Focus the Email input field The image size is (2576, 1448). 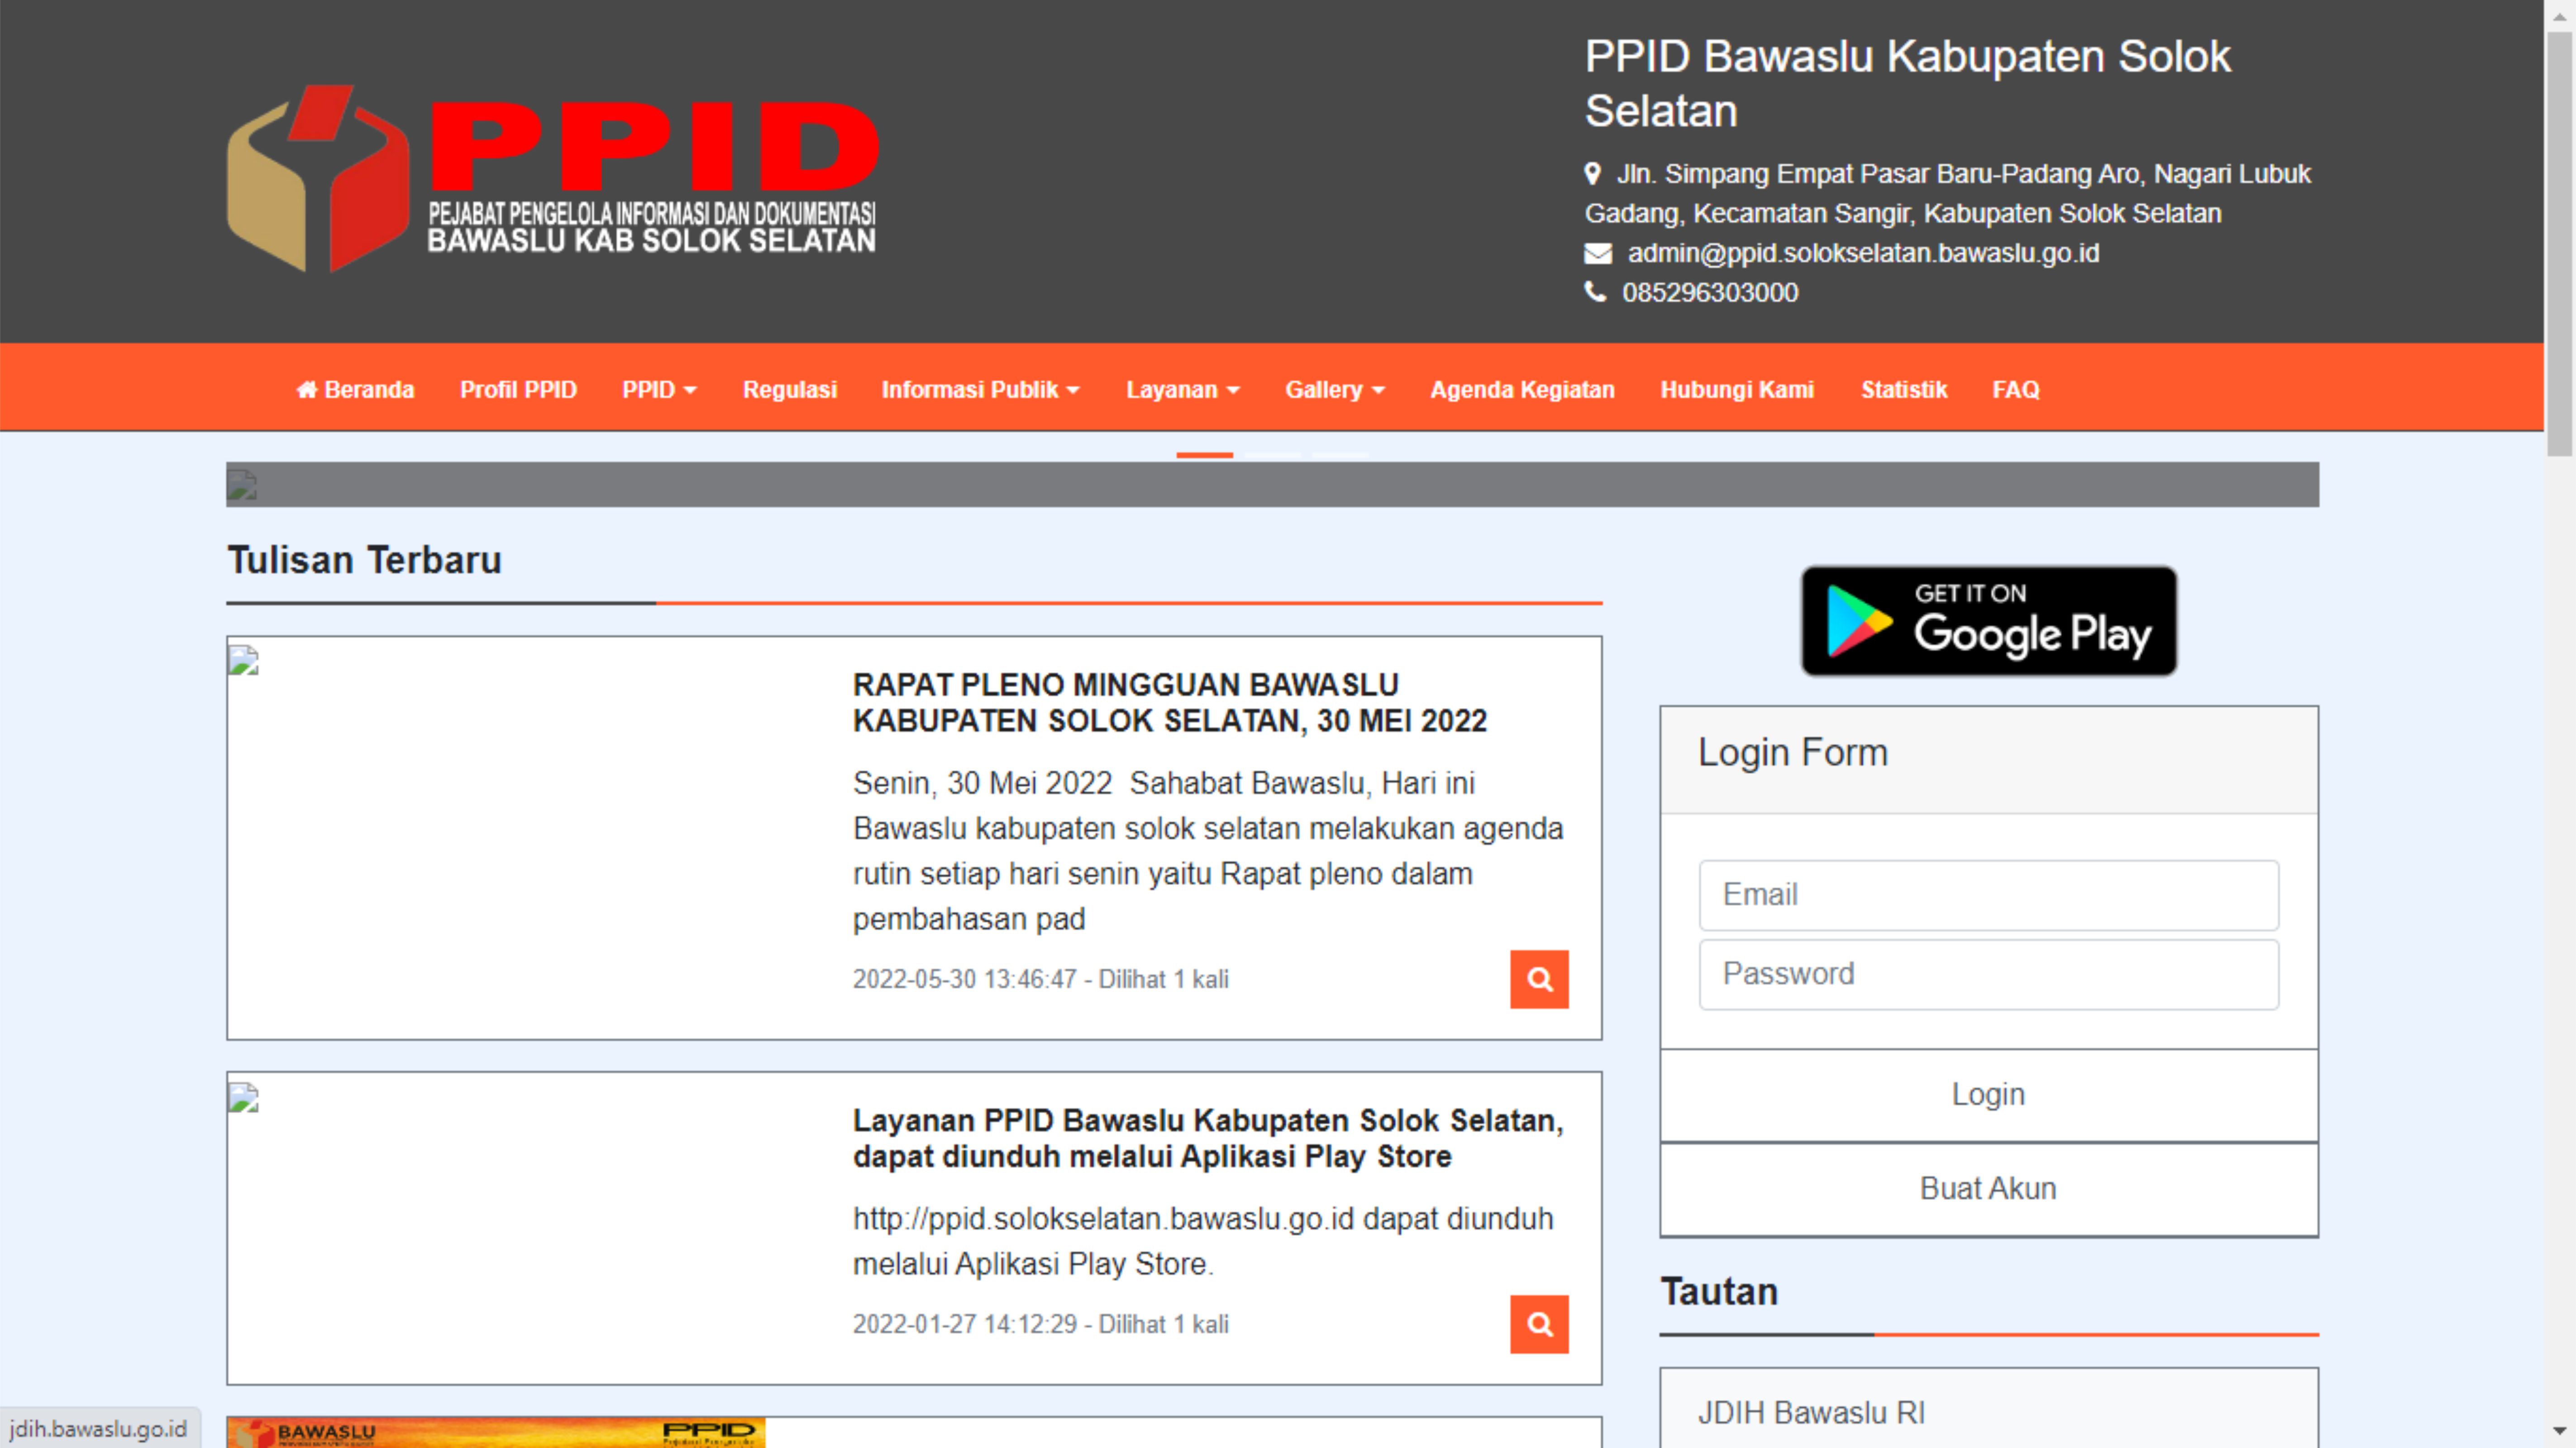tap(1987, 895)
